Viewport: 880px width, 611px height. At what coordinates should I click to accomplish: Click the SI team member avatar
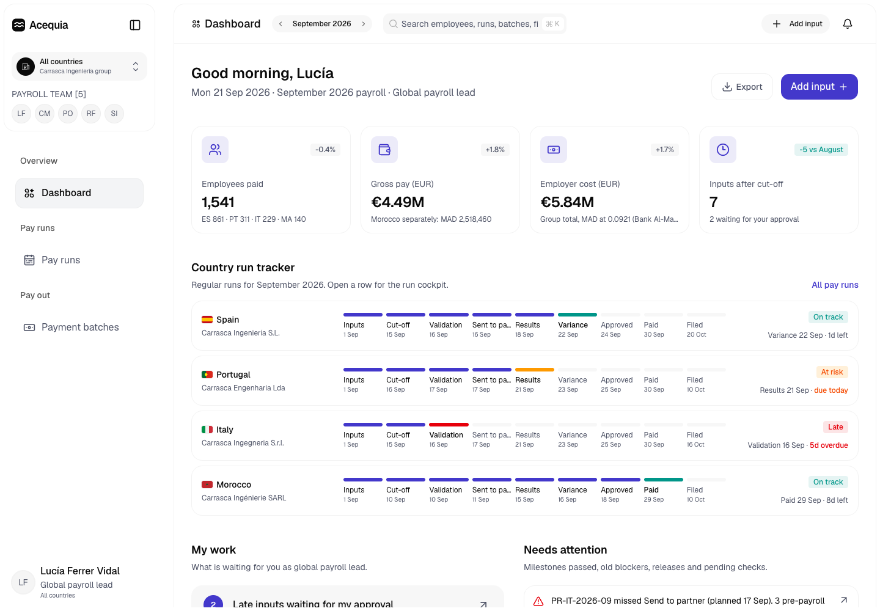(x=114, y=114)
